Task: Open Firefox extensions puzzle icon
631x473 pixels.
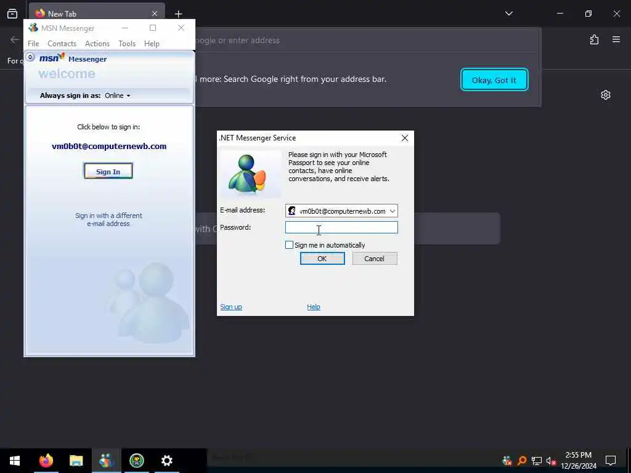Action: pyautogui.click(x=594, y=39)
